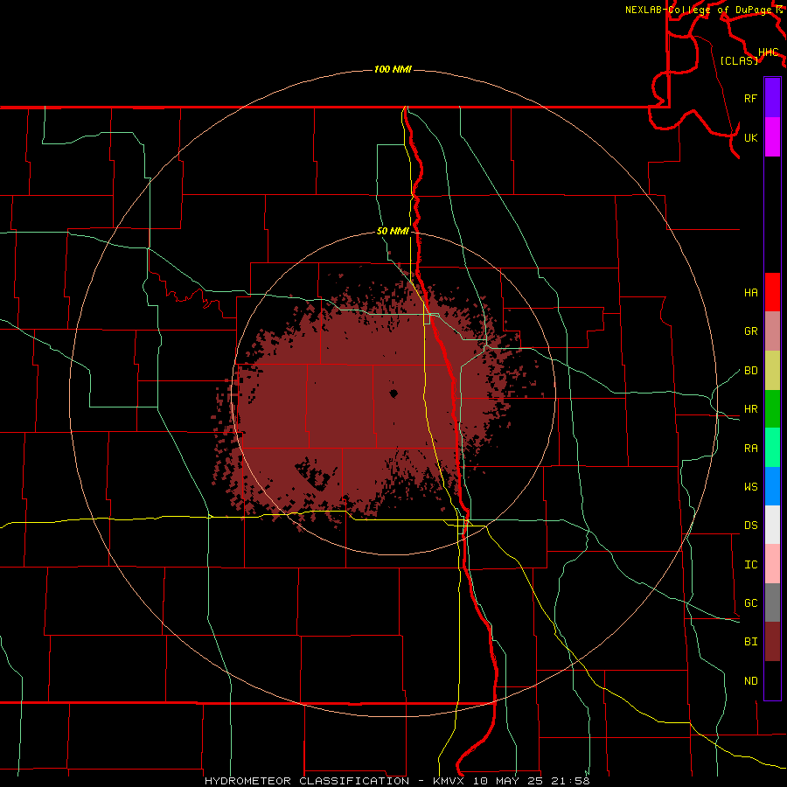The image size is (787, 787).
Task: Click the "GR" legend label
Action: (x=750, y=331)
